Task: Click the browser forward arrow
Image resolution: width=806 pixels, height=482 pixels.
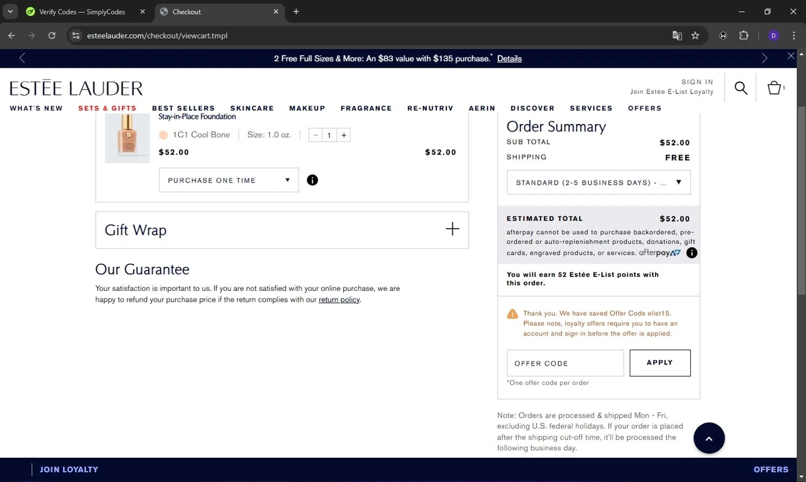Action: pos(32,35)
